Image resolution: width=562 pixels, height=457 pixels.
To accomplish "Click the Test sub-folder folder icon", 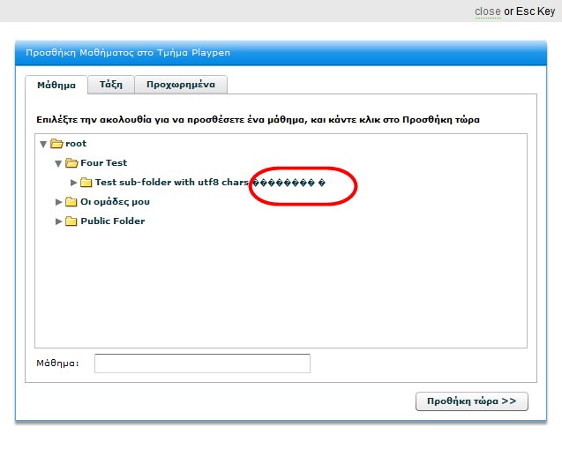I will point(86,183).
